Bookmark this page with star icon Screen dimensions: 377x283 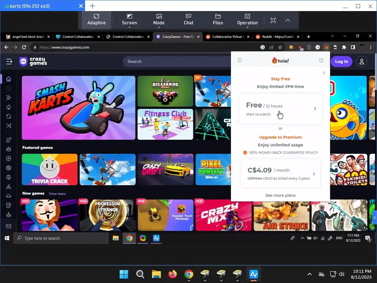[x=280, y=48]
